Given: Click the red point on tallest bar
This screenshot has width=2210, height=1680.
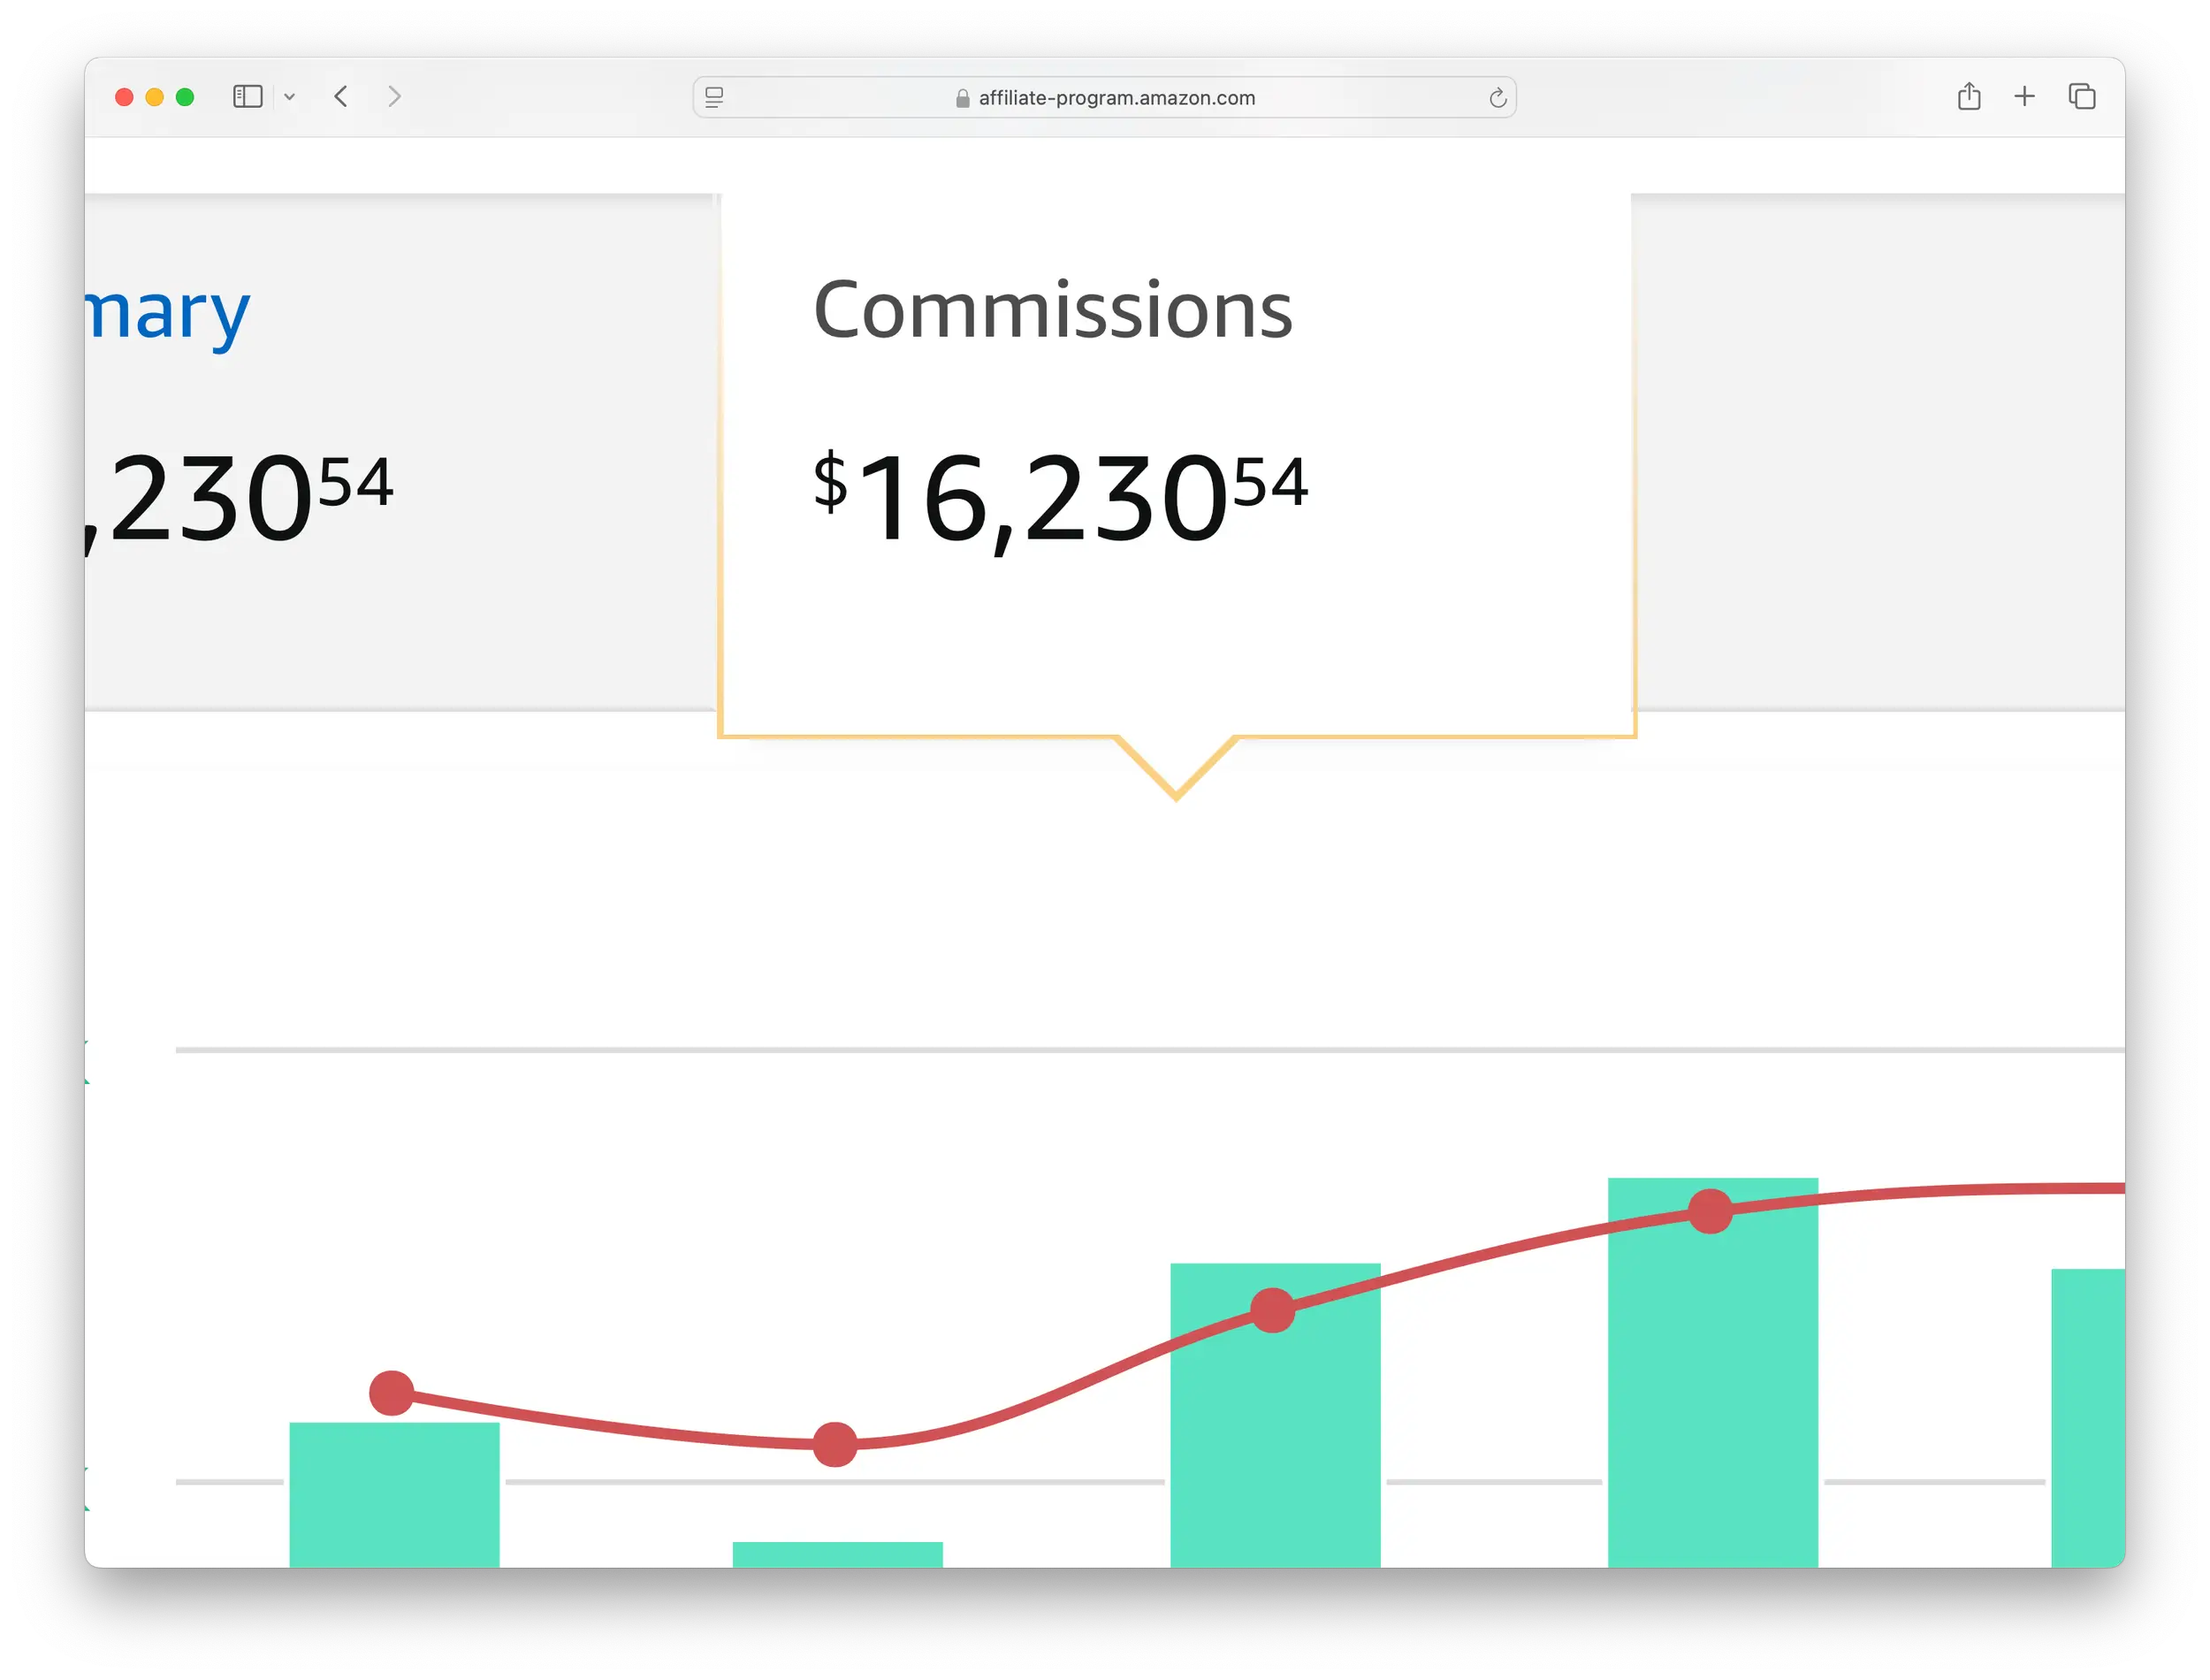Looking at the screenshot, I should point(1711,1211).
